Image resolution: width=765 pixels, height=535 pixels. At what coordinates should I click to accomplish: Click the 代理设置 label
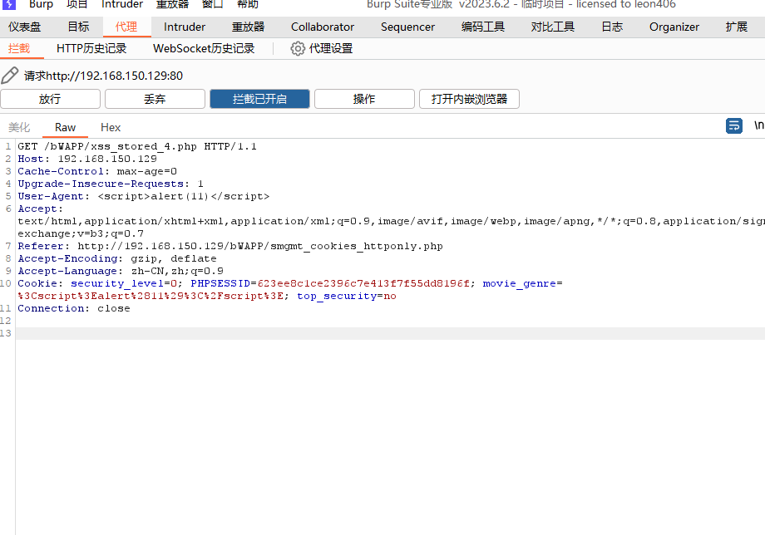(330, 49)
